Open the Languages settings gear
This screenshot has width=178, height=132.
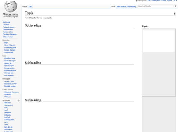19,100
